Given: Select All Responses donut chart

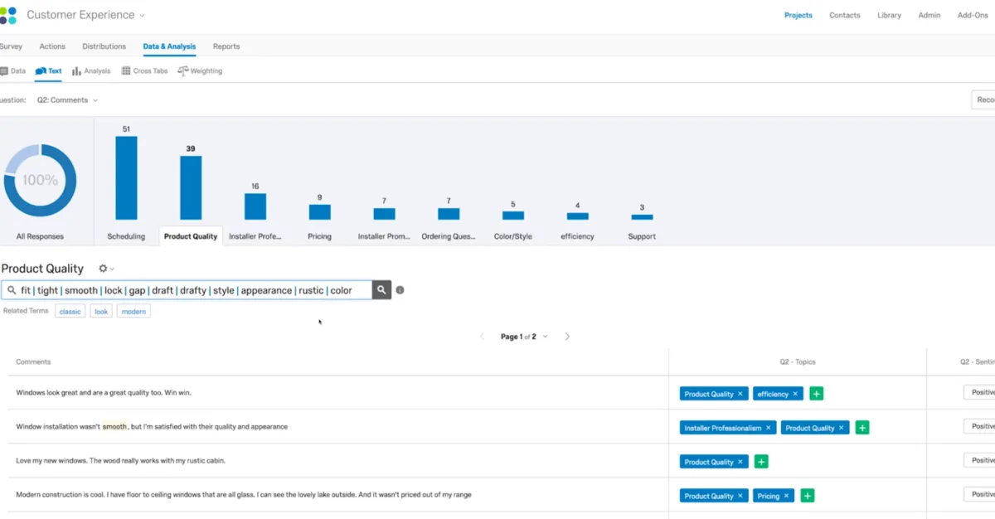Looking at the screenshot, I should pyautogui.click(x=40, y=181).
